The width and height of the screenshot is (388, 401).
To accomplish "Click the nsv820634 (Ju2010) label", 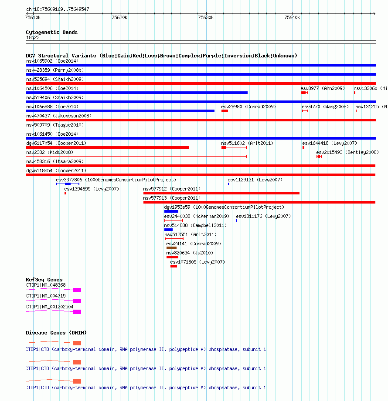I will 190,253.
